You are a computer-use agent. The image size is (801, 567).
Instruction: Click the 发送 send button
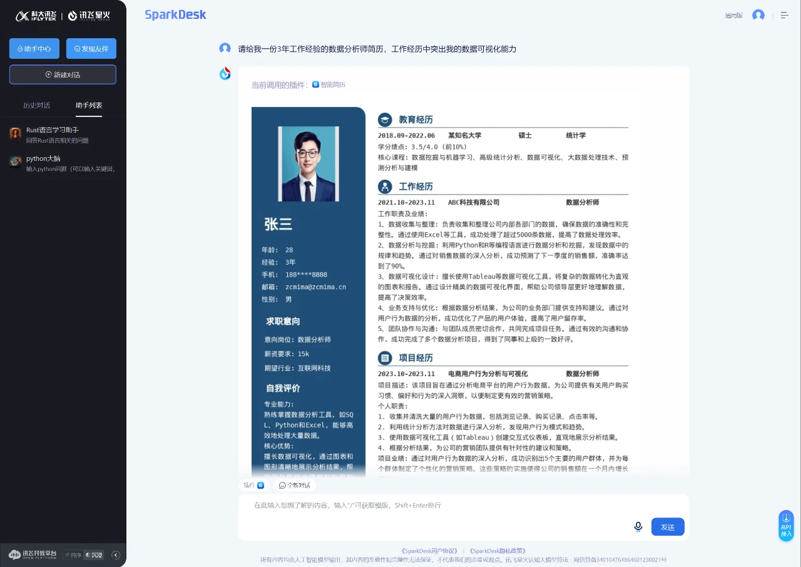(668, 527)
